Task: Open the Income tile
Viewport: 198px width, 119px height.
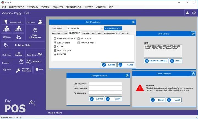Action: point(13,61)
